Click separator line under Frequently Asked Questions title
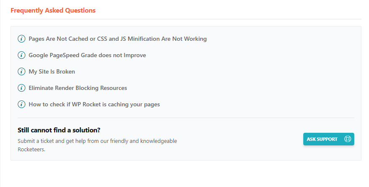This screenshot has height=187, width=369. point(186,19)
